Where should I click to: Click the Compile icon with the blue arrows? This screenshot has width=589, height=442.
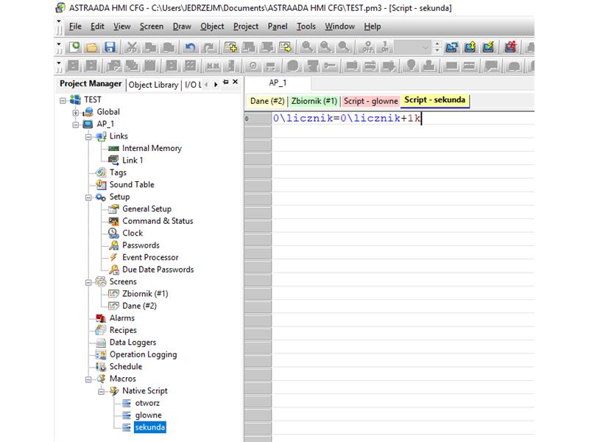[x=451, y=47]
